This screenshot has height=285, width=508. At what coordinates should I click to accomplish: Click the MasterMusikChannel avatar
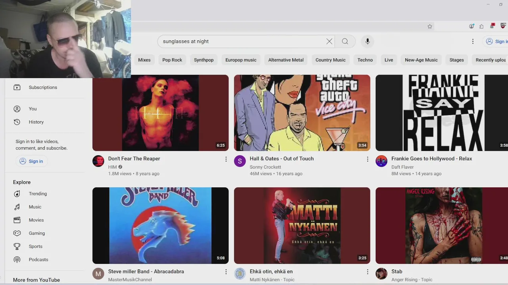(x=98, y=274)
